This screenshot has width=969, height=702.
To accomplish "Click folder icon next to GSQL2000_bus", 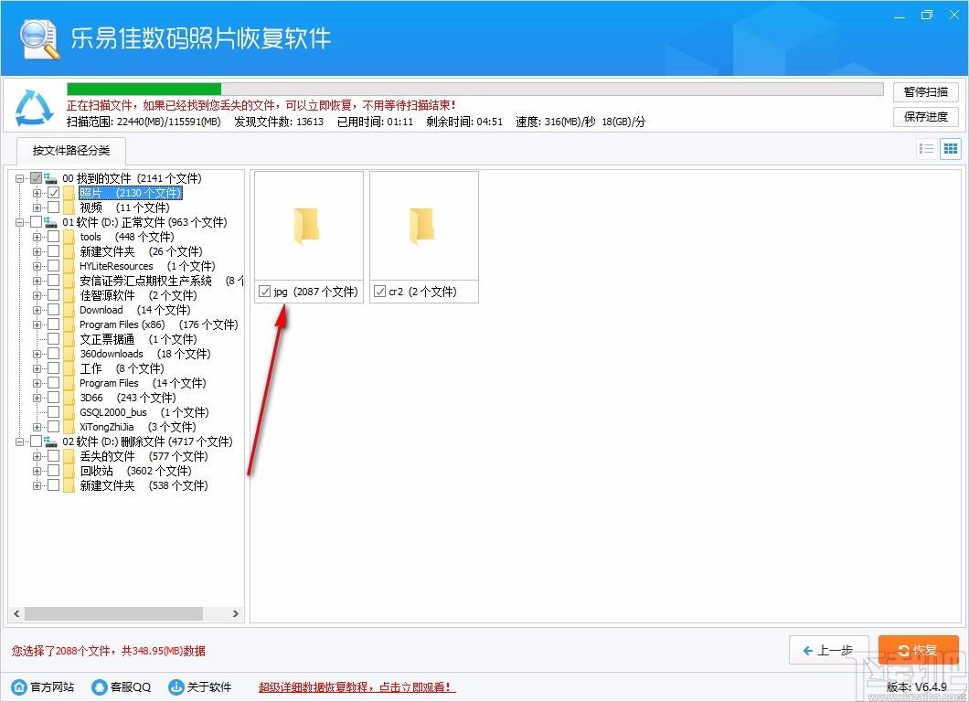I will (x=69, y=412).
